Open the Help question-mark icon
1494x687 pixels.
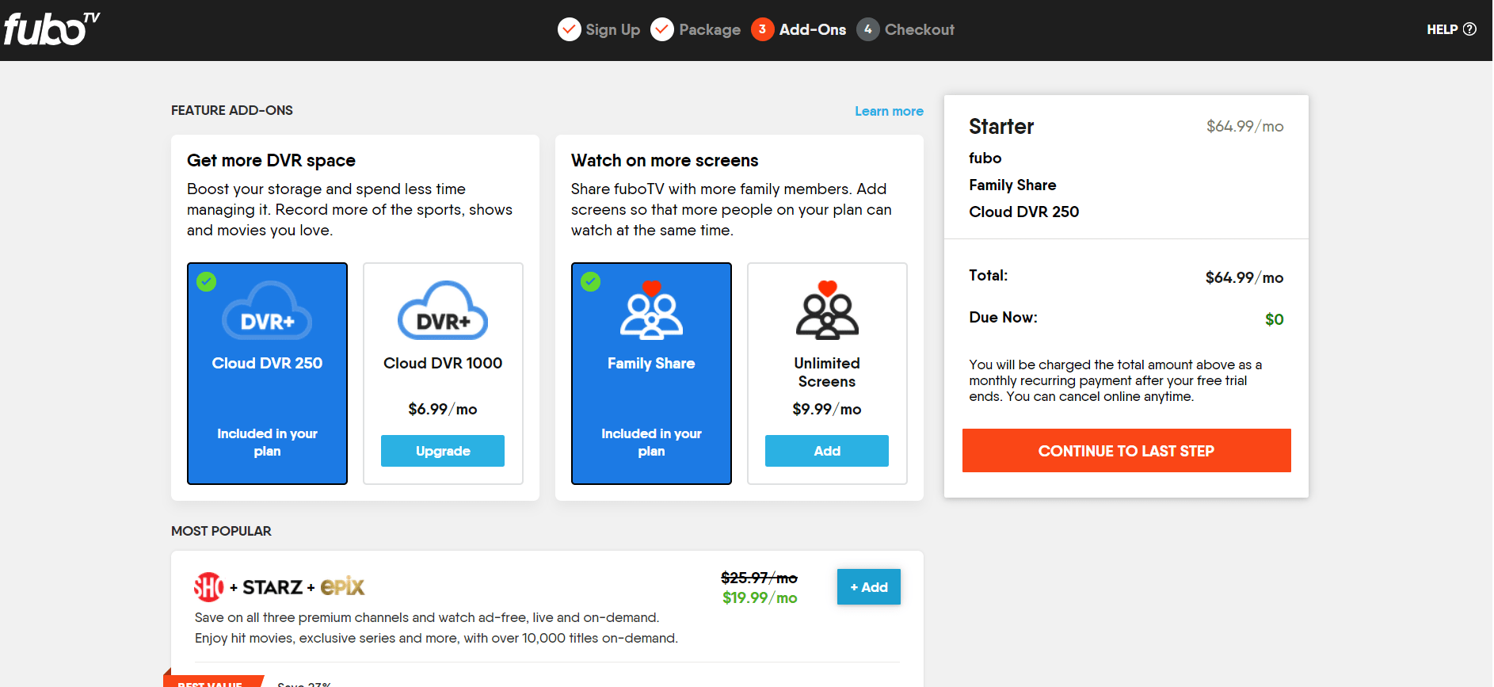pos(1469,29)
